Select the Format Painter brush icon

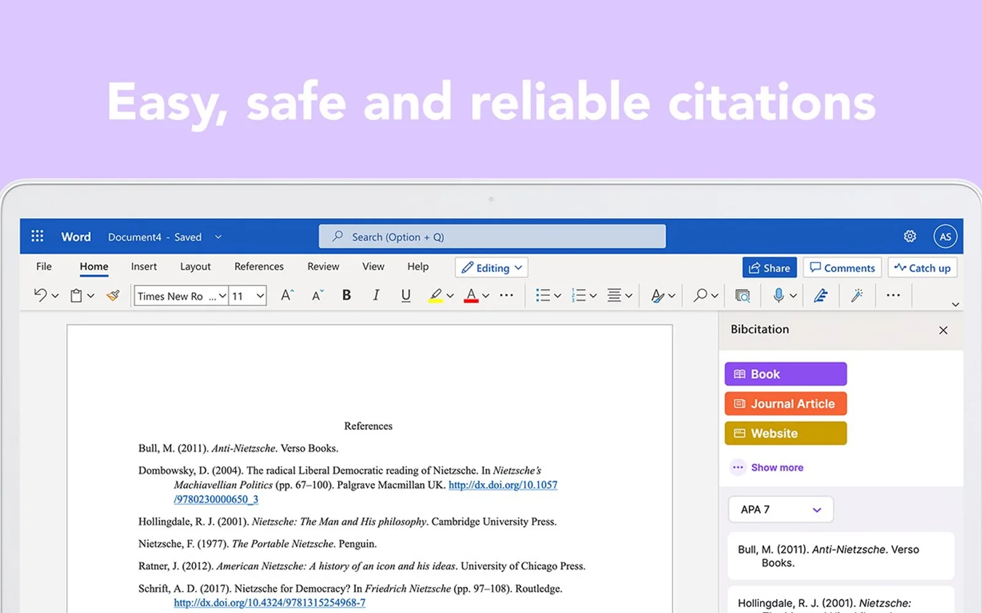pos(113,295)
